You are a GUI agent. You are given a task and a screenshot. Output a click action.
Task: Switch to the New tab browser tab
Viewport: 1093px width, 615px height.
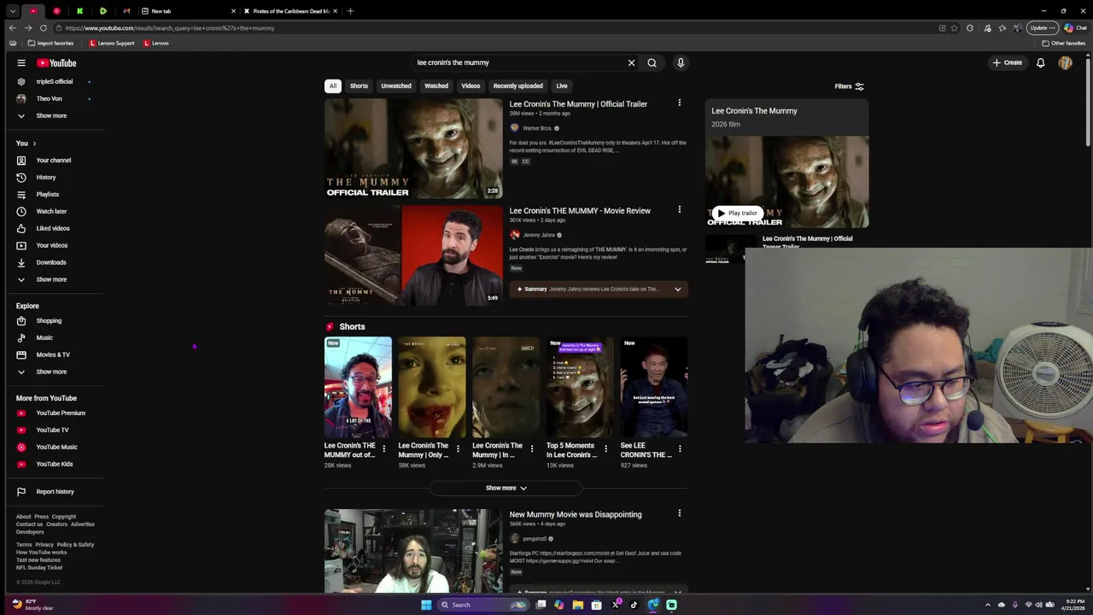(187, 11)
